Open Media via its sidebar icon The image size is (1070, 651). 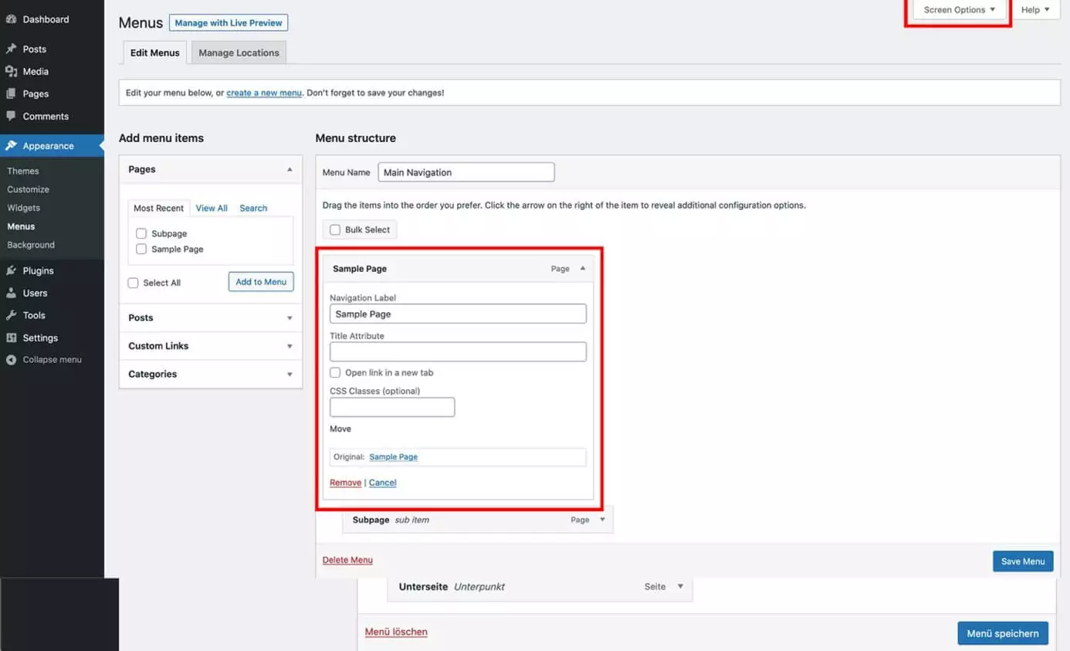click(11, 71)
